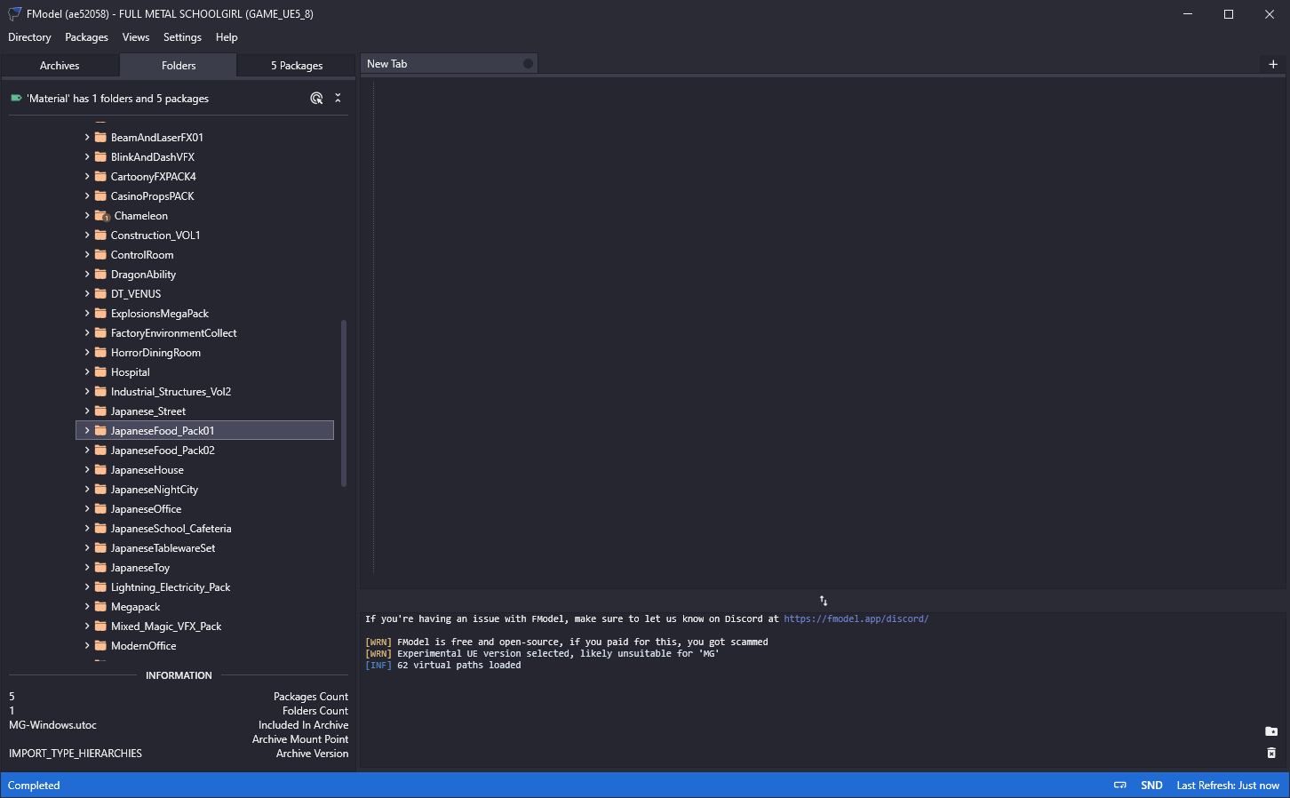The image size is (1290, 798).
Task: Click the folder icon beside HorrorDiningRoom
Action: 101,353
